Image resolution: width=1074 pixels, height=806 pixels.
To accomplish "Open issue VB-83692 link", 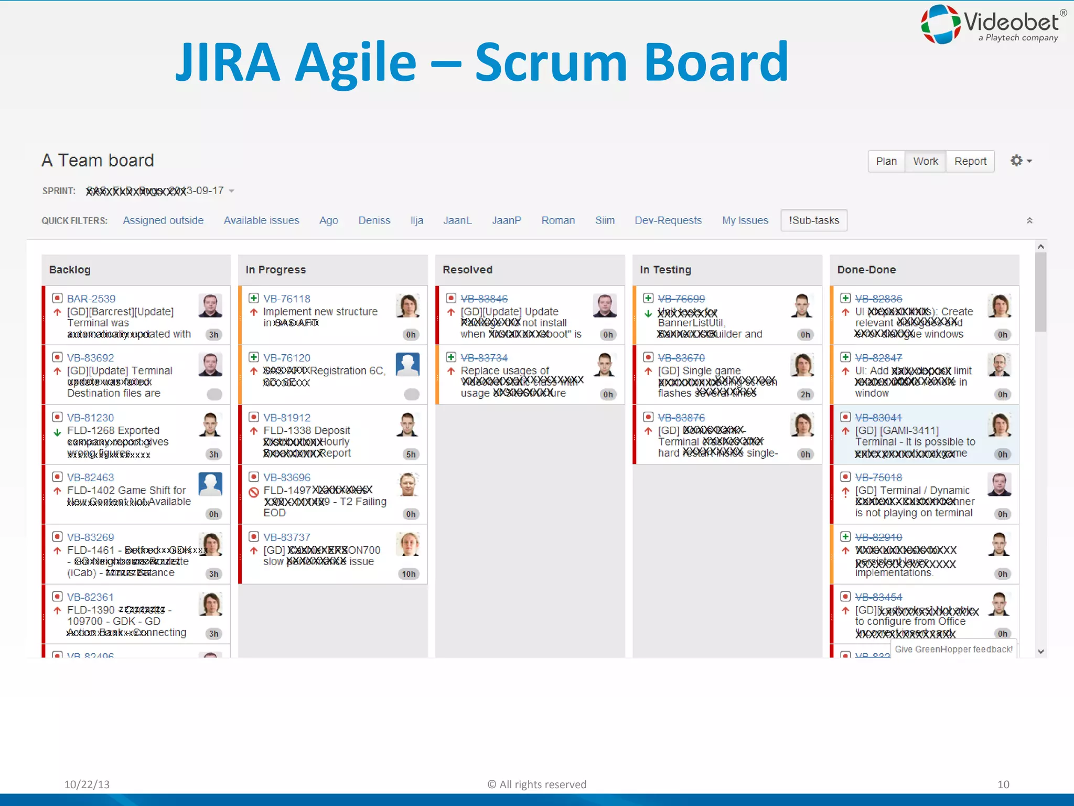I will tap(90, 358).
